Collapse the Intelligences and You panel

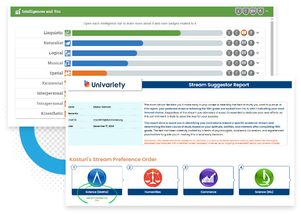click(267, 11)
